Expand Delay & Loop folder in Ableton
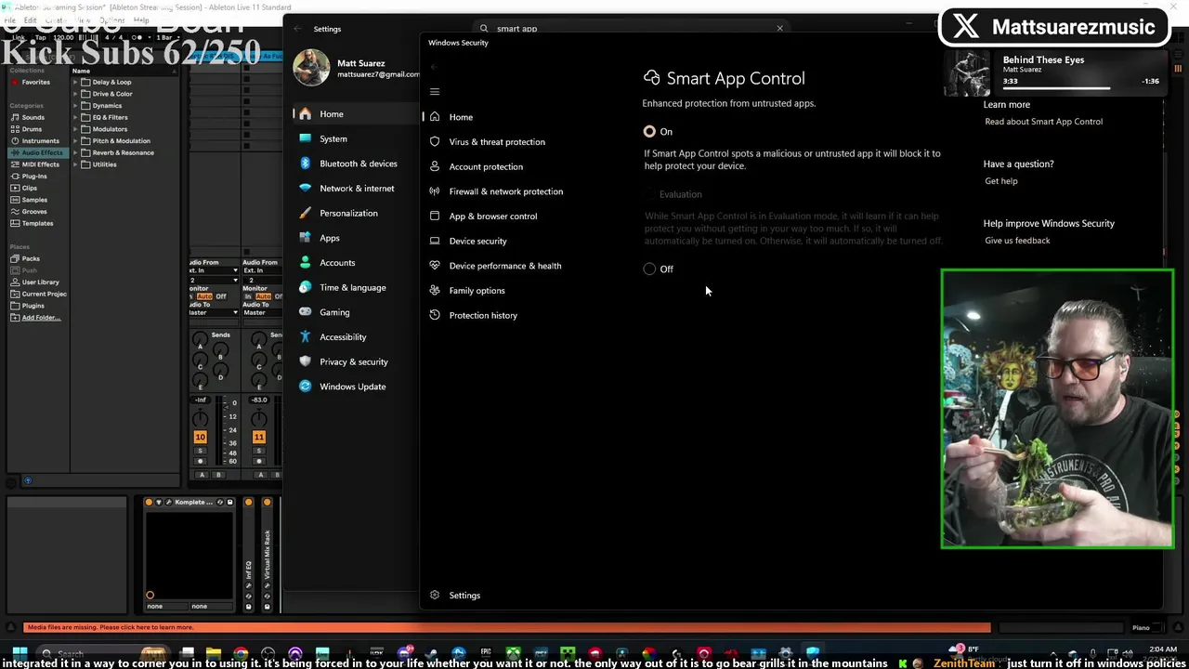Screen dimensions: 1189x669 pyautogui.click(x=76, y=82)
